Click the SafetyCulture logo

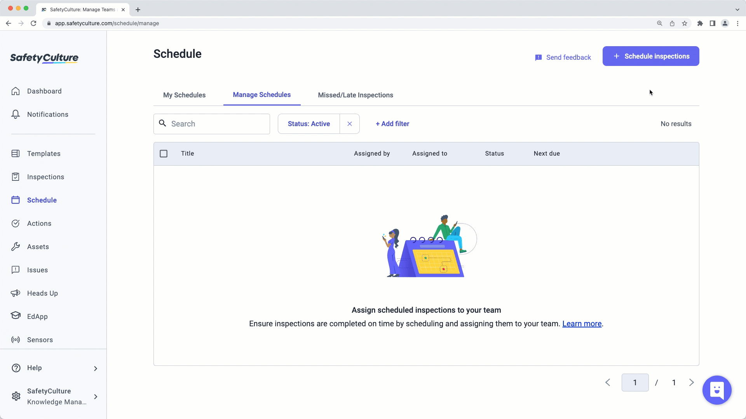pos(44,58)
